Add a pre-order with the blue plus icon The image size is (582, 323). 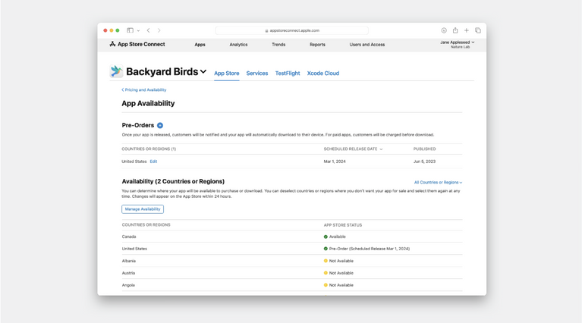[160, 125]
